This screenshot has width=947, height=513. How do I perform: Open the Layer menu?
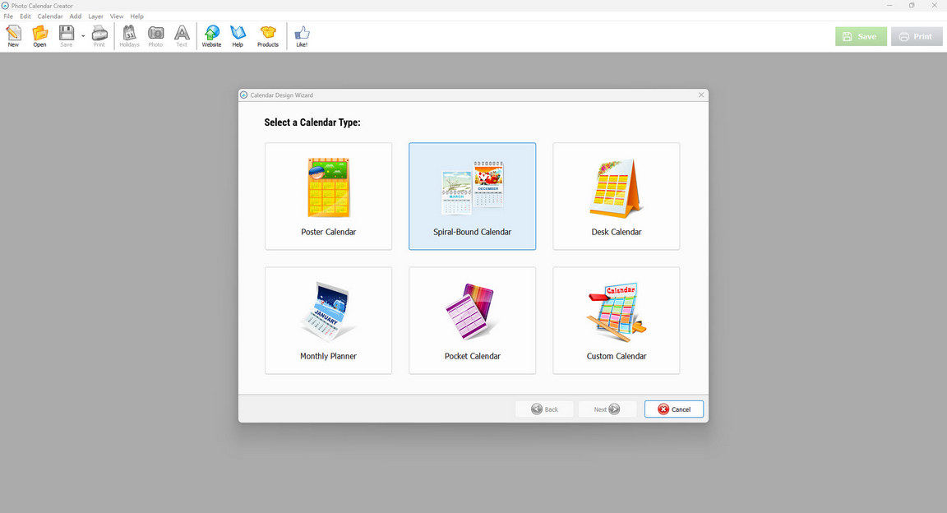pos(96,16)
